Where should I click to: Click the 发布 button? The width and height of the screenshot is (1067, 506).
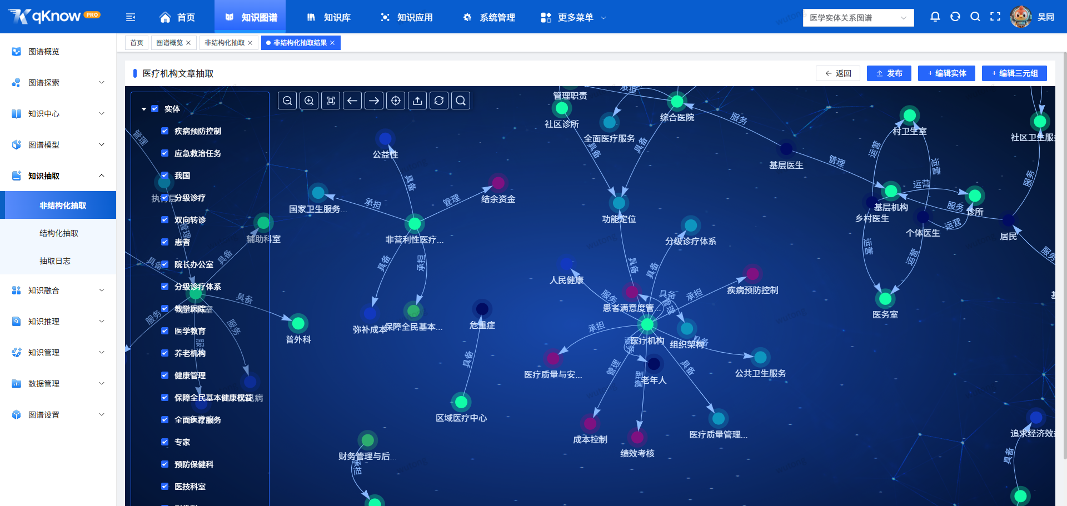(x=889, y=73)
